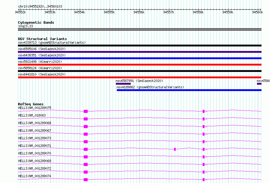Image resolution: width=270 pixels, height=183 pixels.
Task: Open the HELLS|NM_001289070 transcript label
Action: (x=35, y=153)
